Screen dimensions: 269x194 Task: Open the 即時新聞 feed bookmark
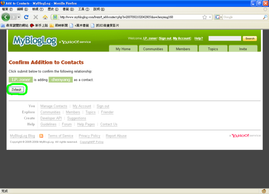click(59, 26)
